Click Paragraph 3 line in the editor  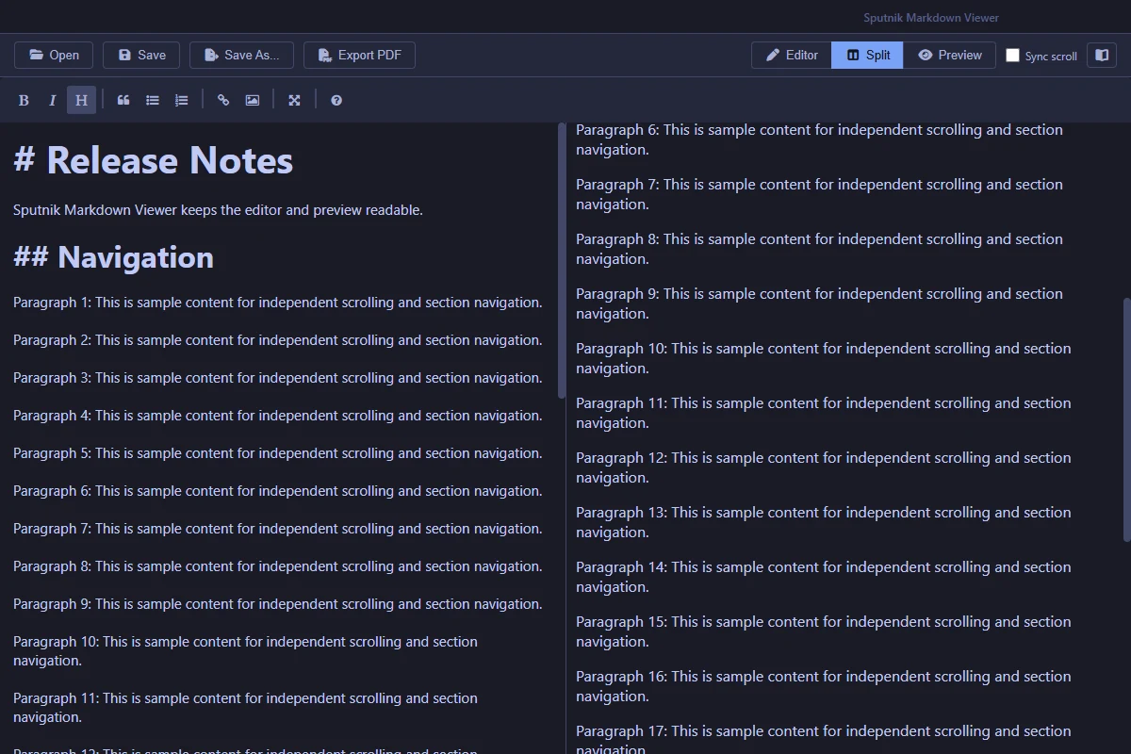click(x=278, y=378)
